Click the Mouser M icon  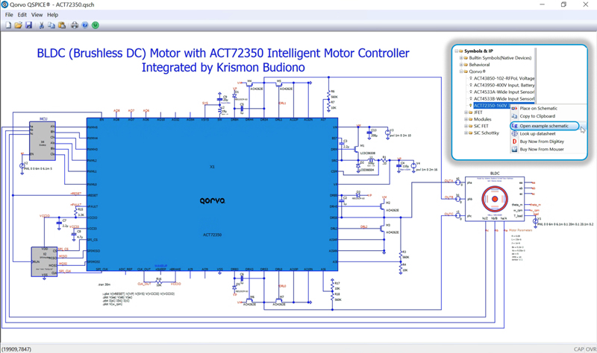pyautogui.click(x=514, y=150)
